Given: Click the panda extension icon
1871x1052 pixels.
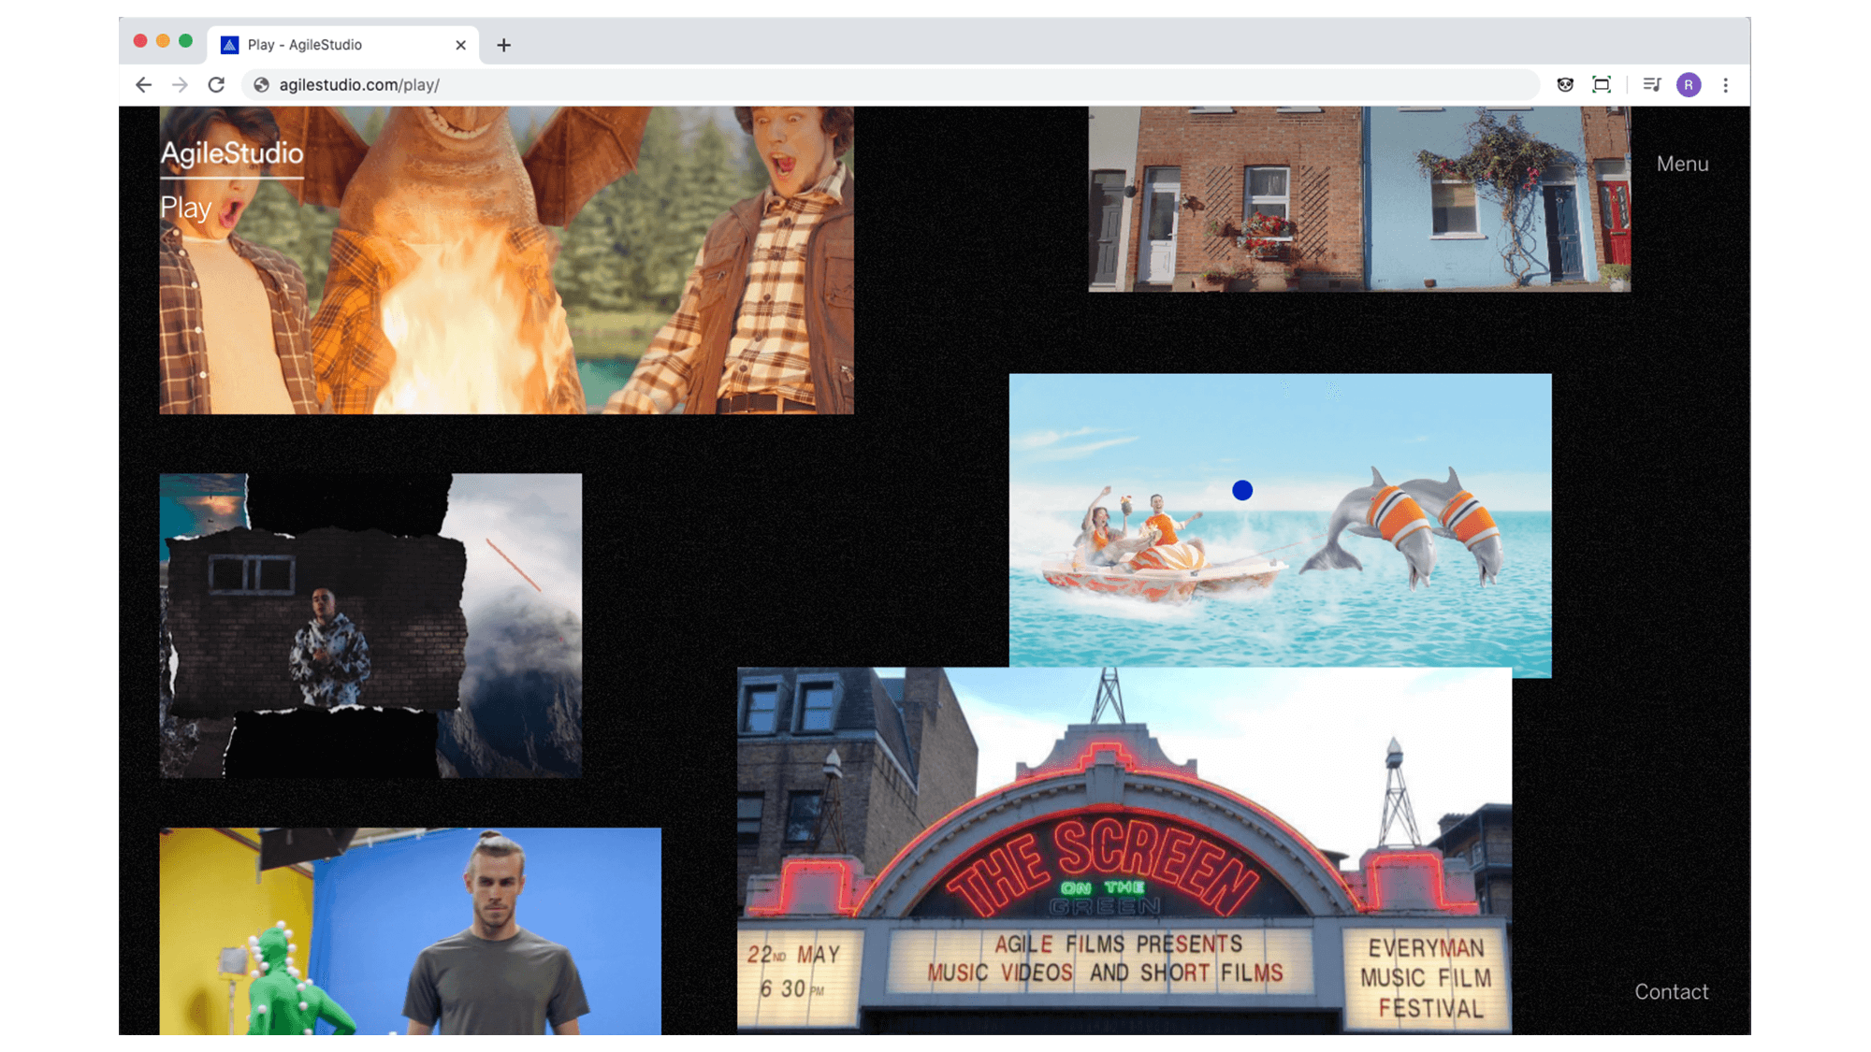Looking at the screenshot, I should pyautogui.click(x=1565, y=85).
